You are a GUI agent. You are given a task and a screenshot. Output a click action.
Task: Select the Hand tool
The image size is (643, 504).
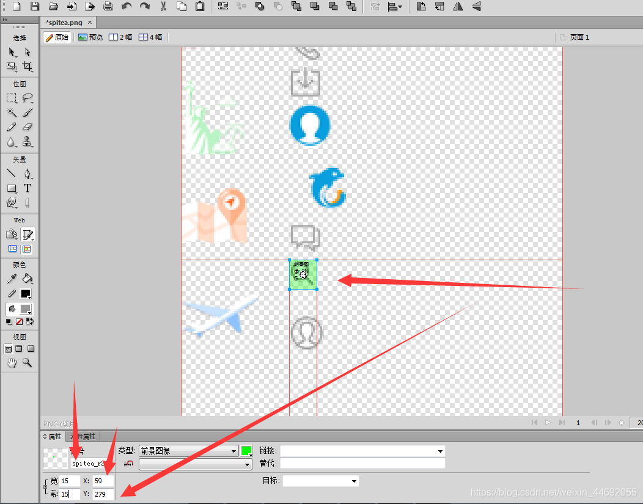[x=12, y=363]
